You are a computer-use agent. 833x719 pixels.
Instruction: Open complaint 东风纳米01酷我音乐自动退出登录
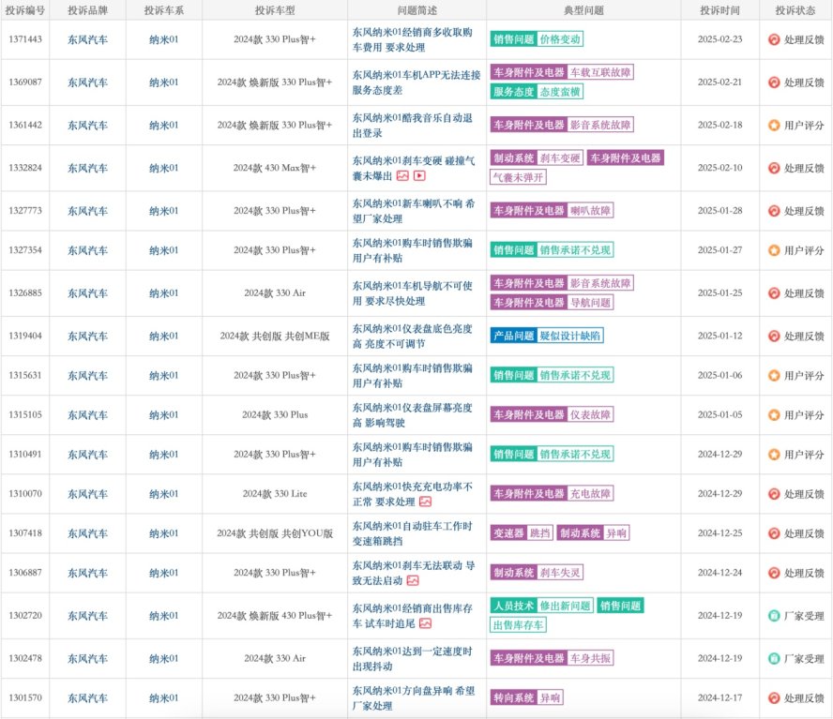412,126
